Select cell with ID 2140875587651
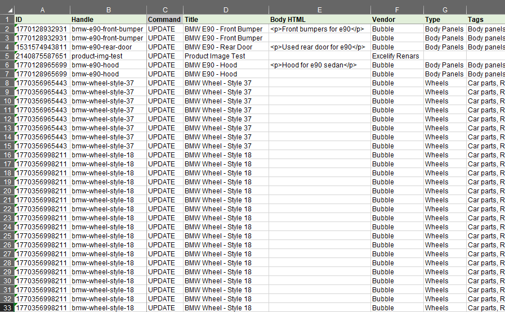This screenshot has height=312, width=505. 42,56
